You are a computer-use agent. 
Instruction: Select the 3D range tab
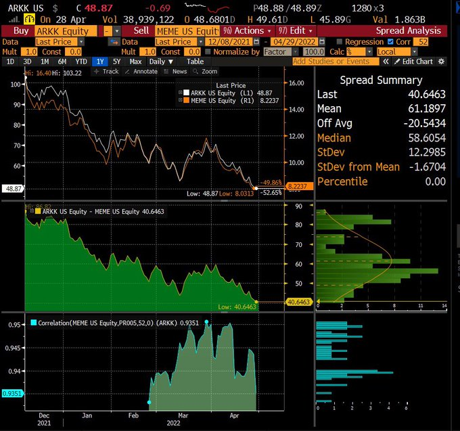[27, 62]
